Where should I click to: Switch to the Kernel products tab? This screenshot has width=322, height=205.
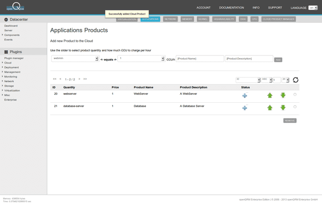203,19
